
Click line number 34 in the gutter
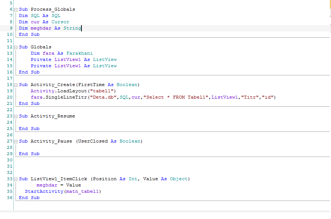[x=10, y=185]
